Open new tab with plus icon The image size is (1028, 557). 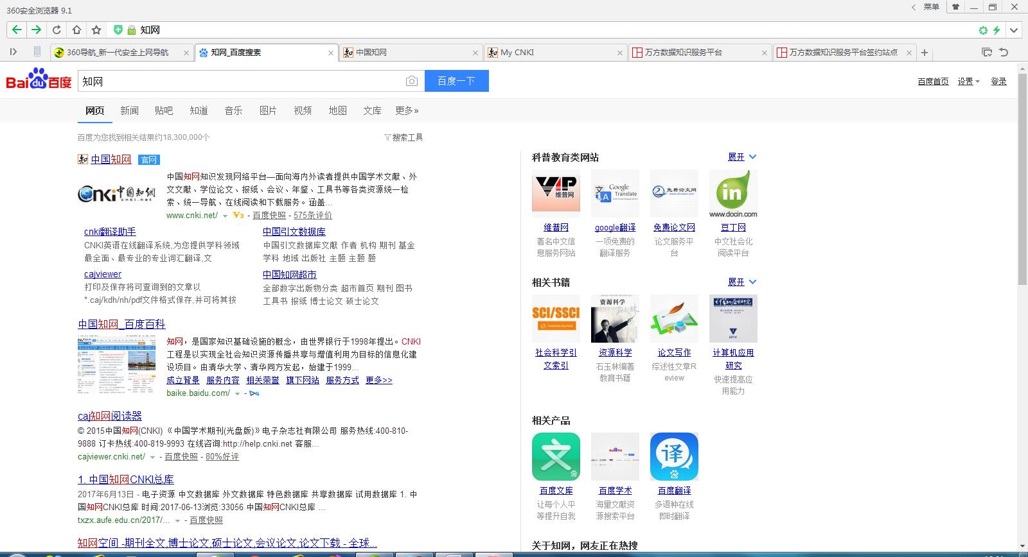point(925,53)
